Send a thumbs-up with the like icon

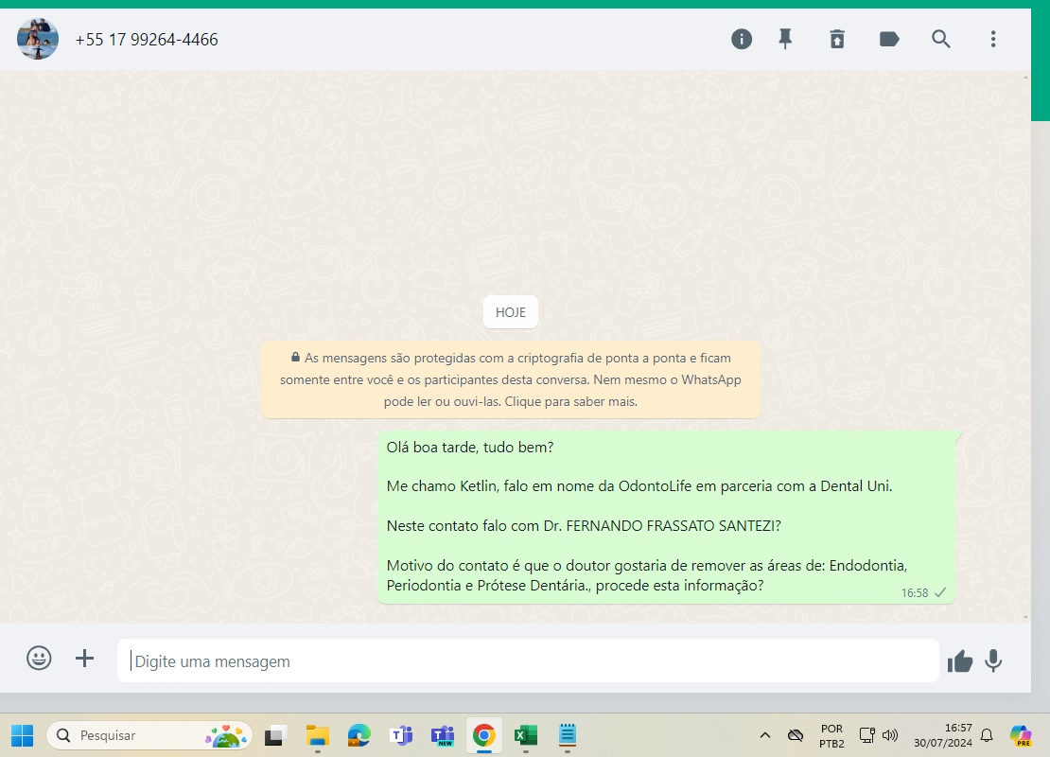point(959,661)
